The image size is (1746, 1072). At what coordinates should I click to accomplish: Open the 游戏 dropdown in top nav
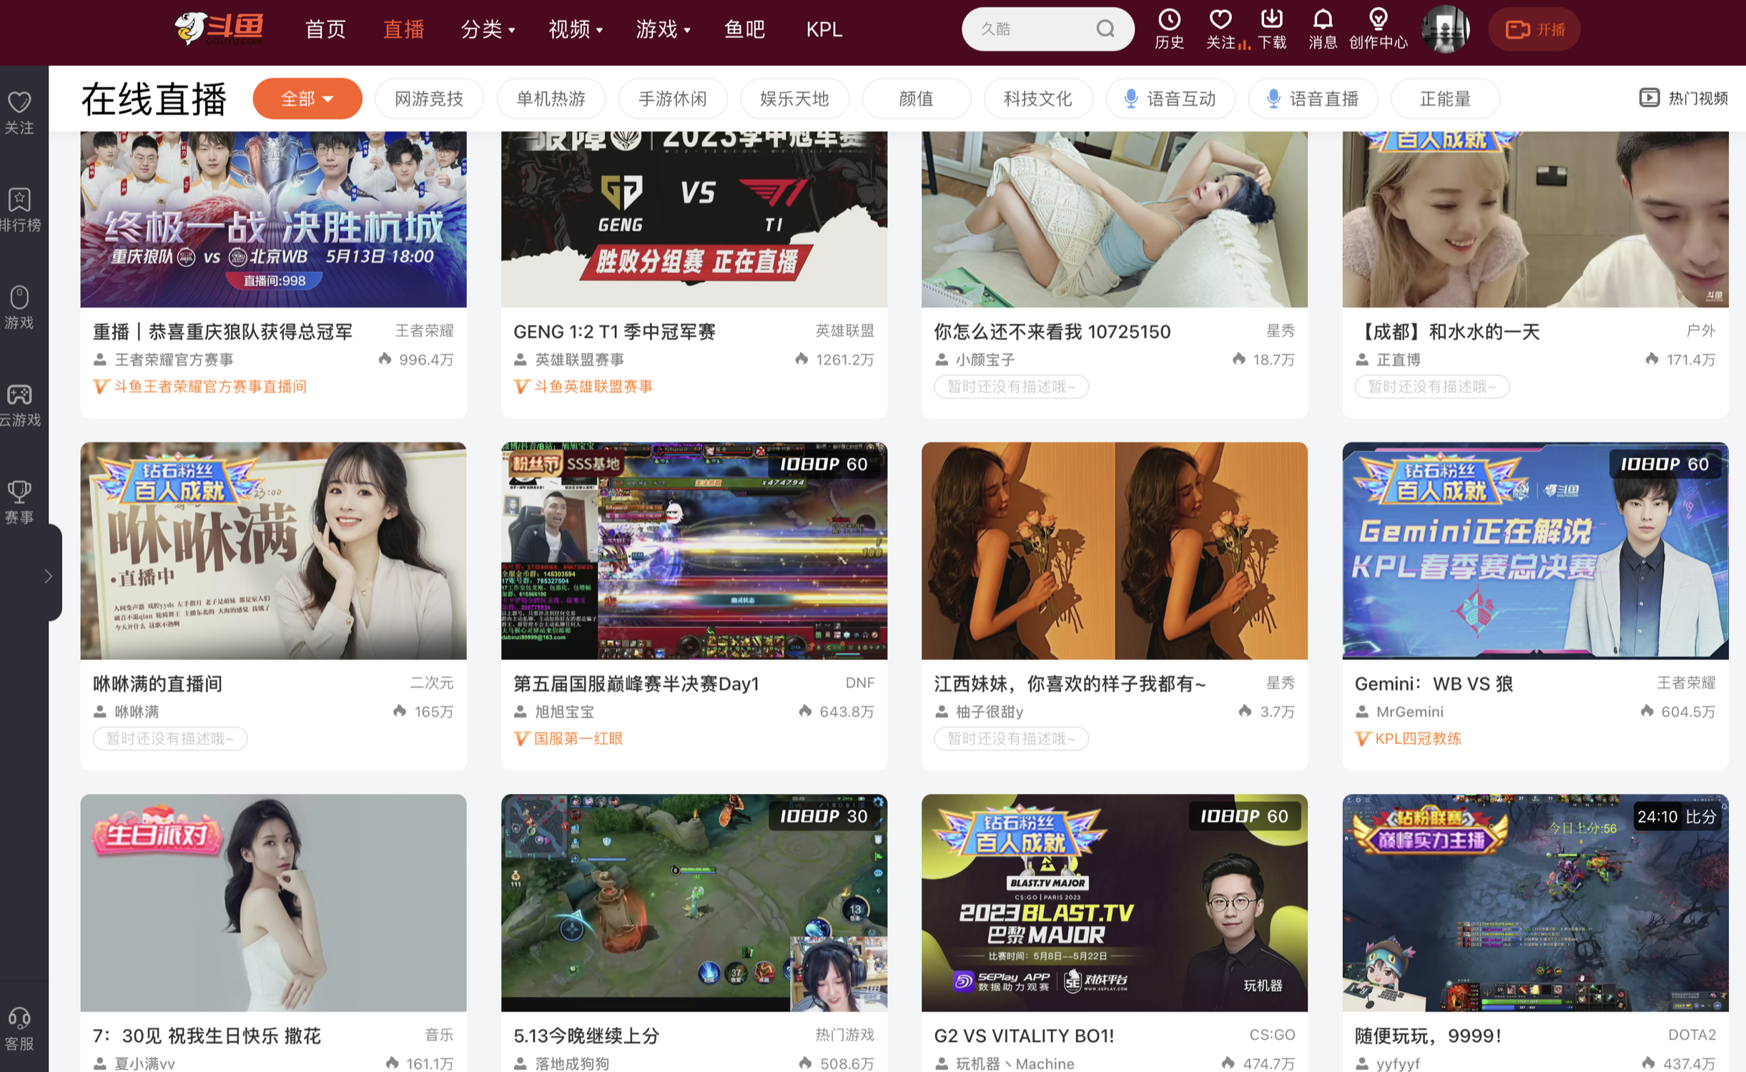point(663,29)
